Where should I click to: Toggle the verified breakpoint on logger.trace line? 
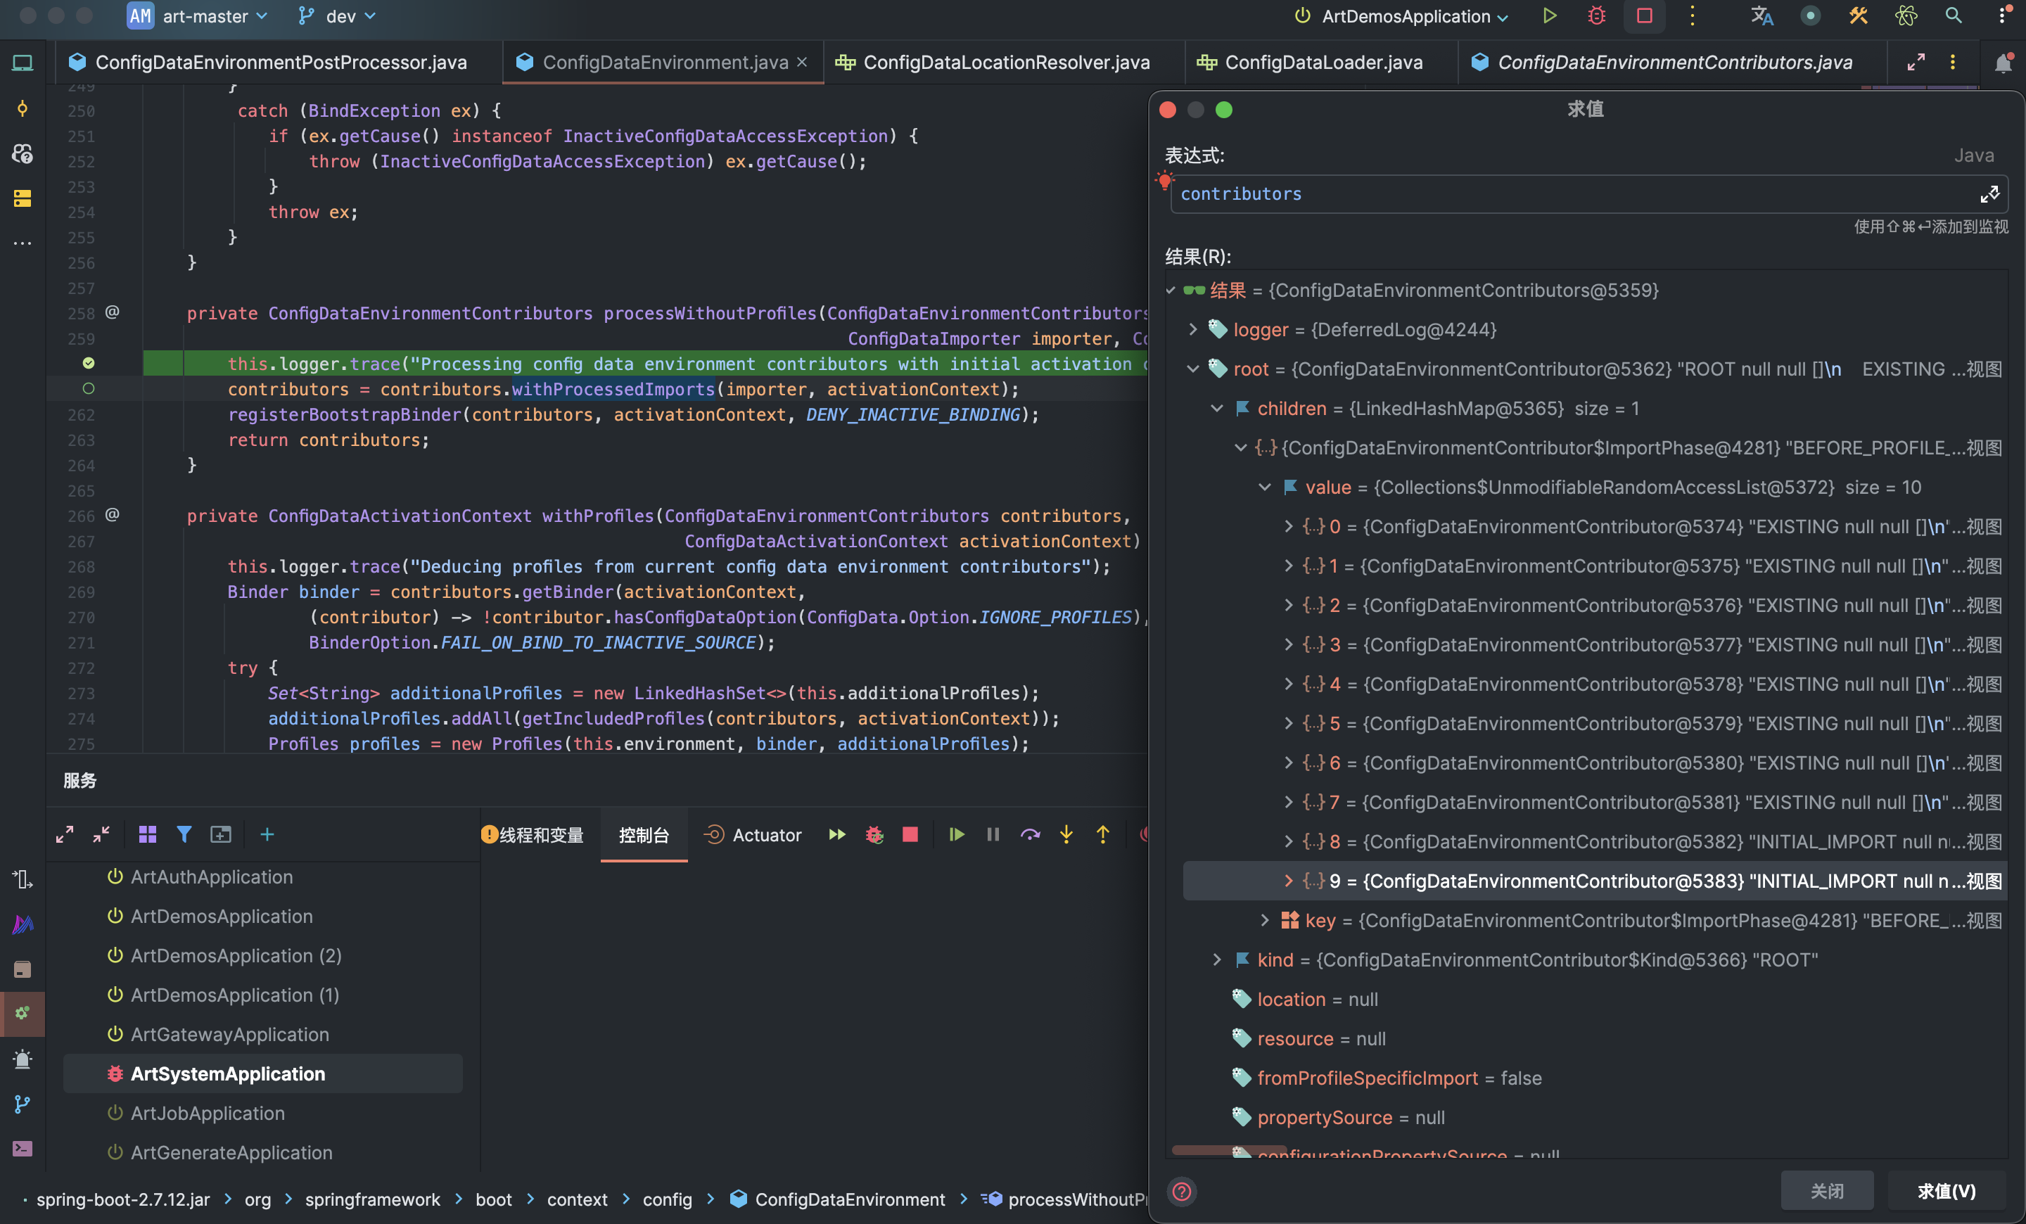coord(89,364)
